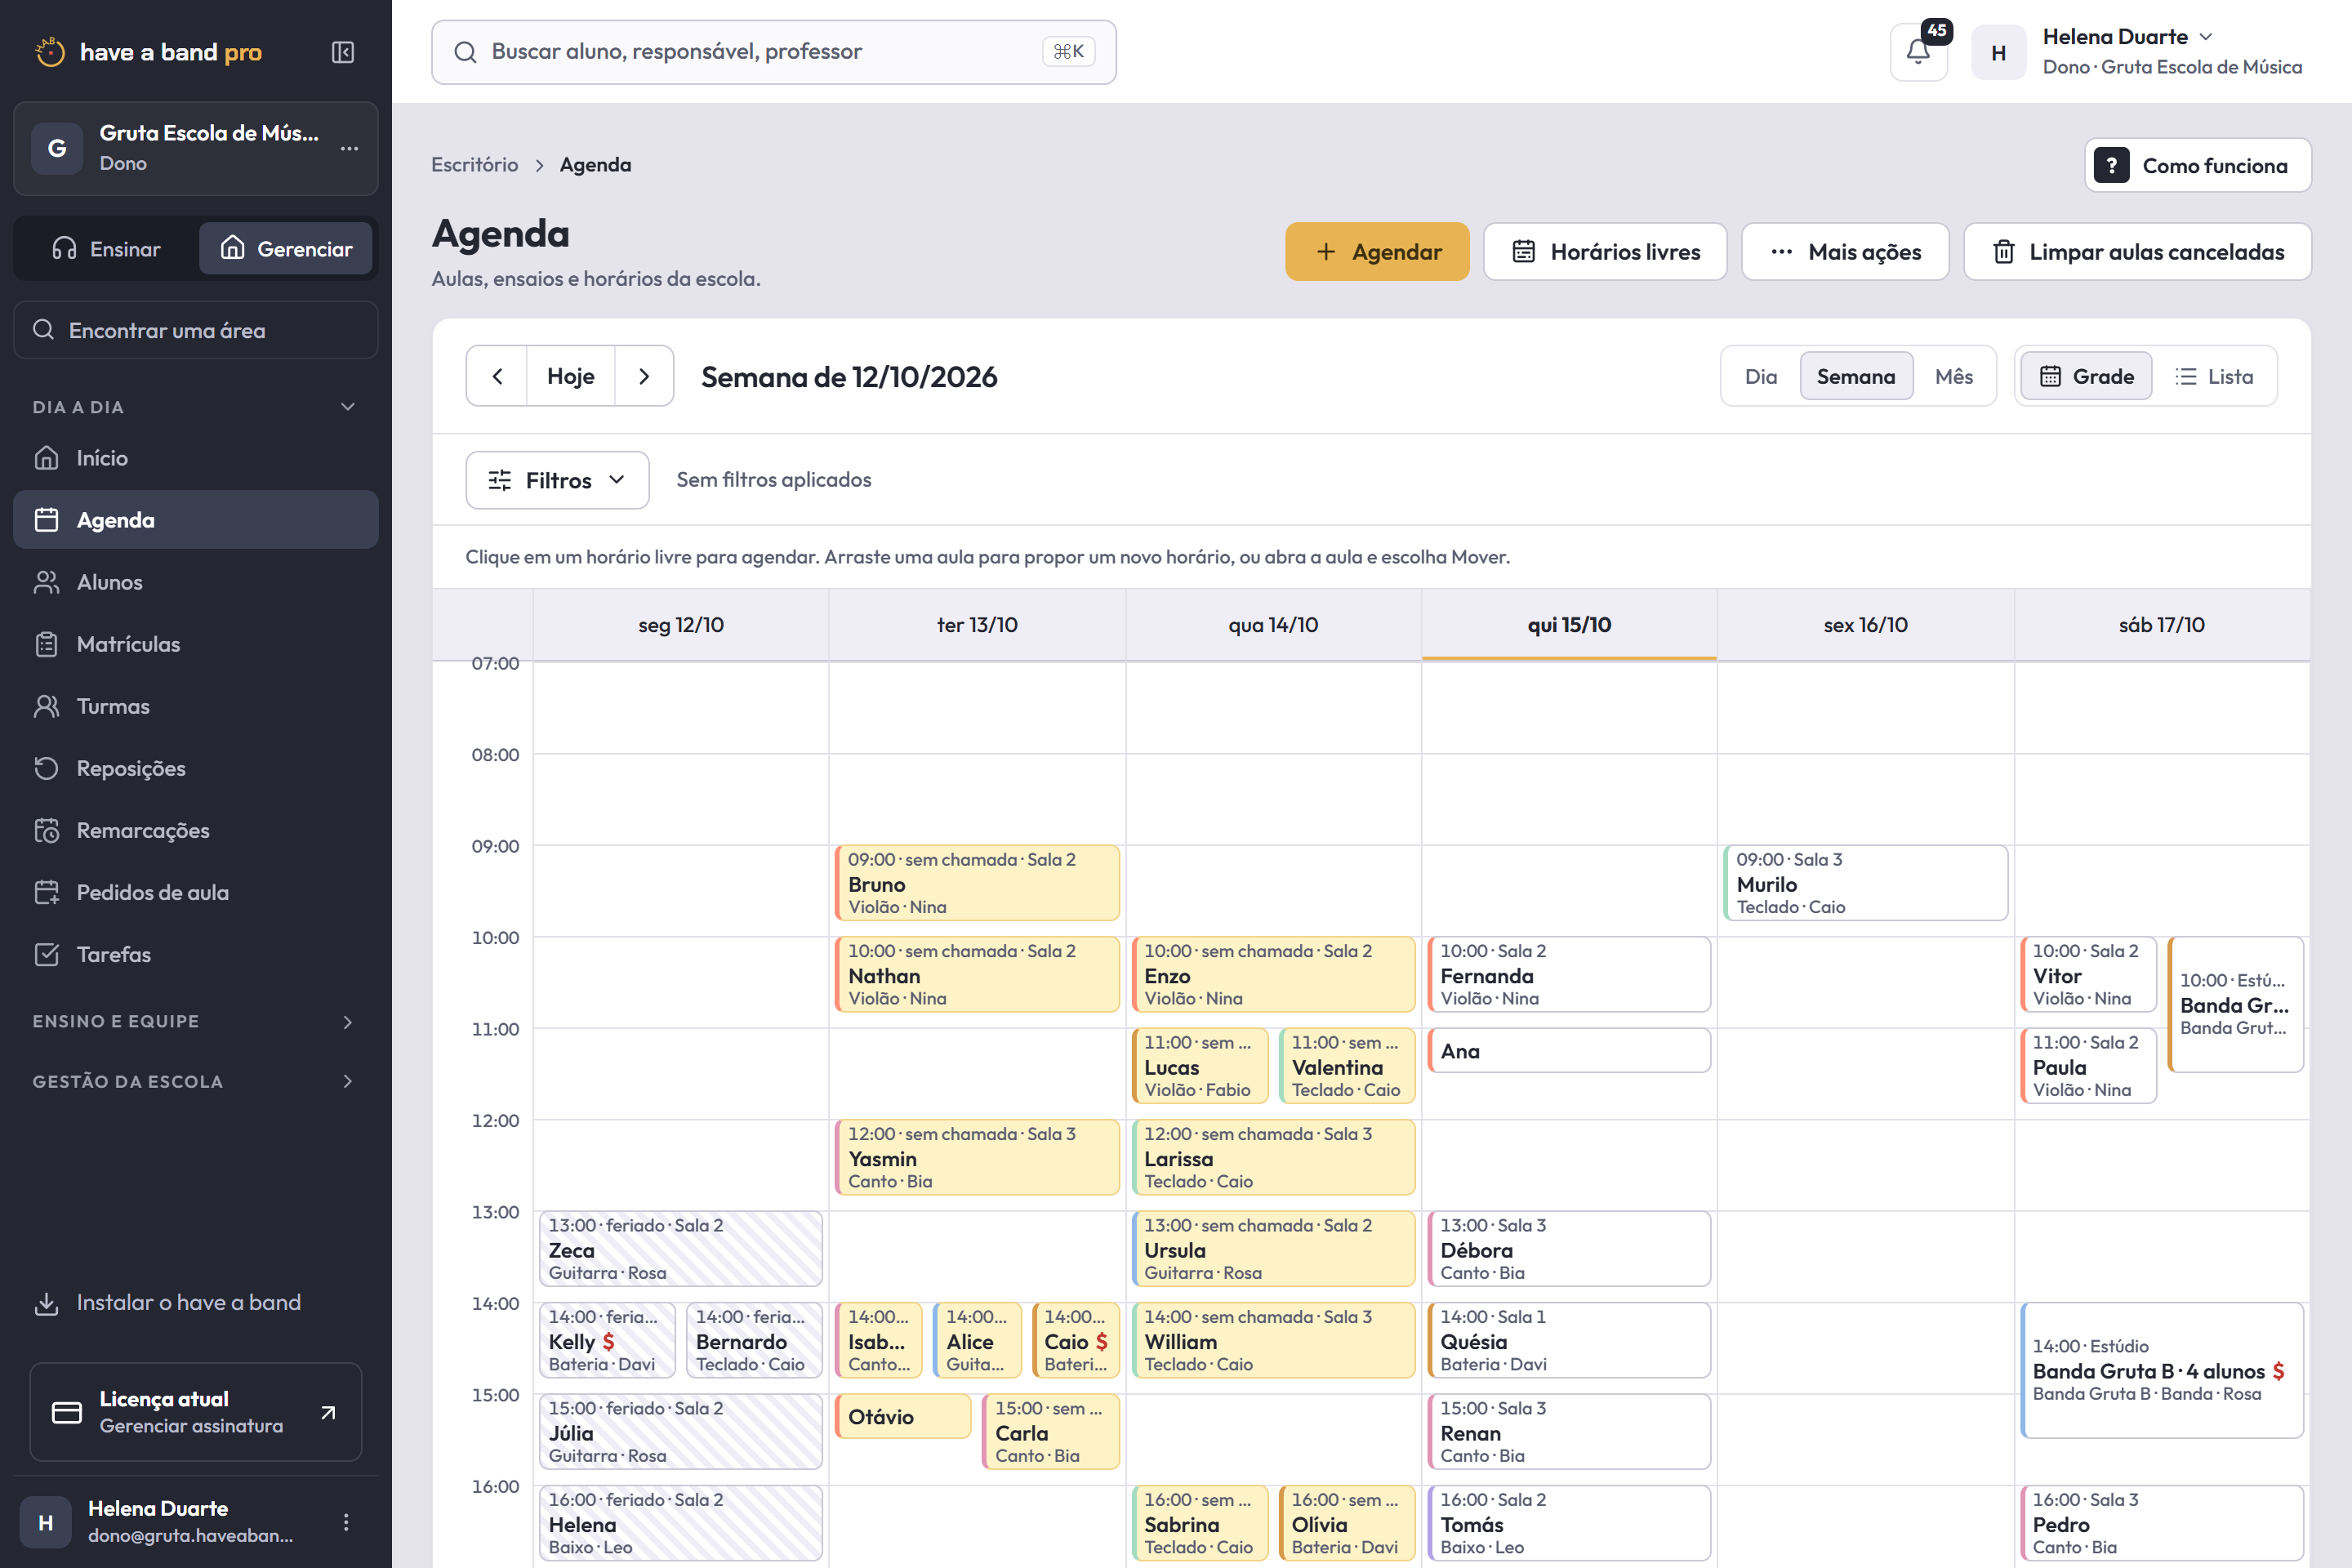Go to next week arrow
Viewport: 2352px width, 1568px height.
(644, 376)
